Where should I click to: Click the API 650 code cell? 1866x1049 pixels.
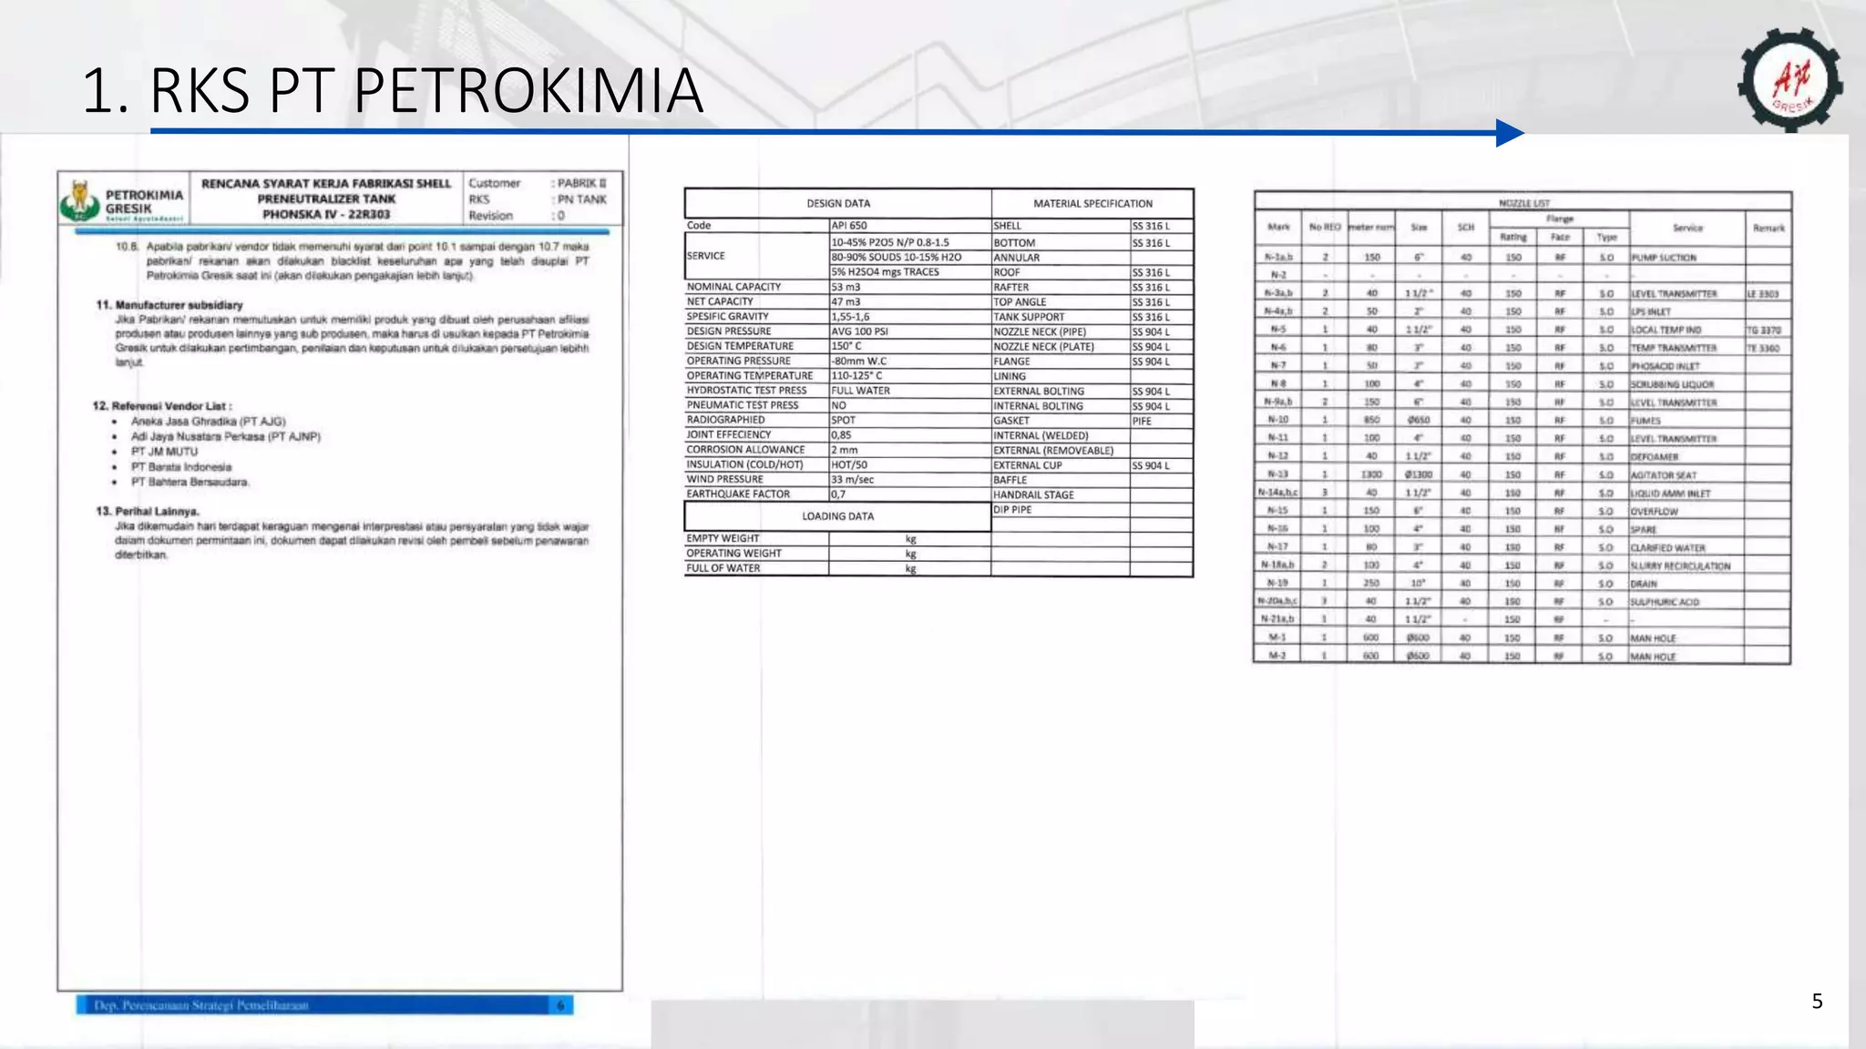[x=849, y=225]
